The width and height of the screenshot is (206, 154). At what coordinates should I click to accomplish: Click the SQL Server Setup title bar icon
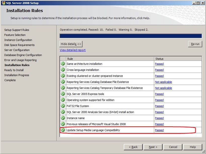(x=3, y=3)
